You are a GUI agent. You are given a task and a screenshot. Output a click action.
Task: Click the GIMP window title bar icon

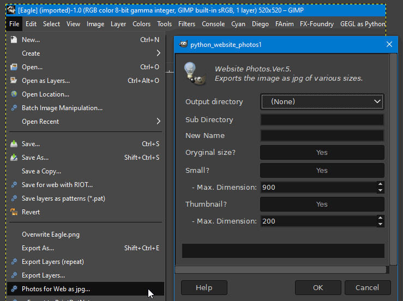(11, 10)
